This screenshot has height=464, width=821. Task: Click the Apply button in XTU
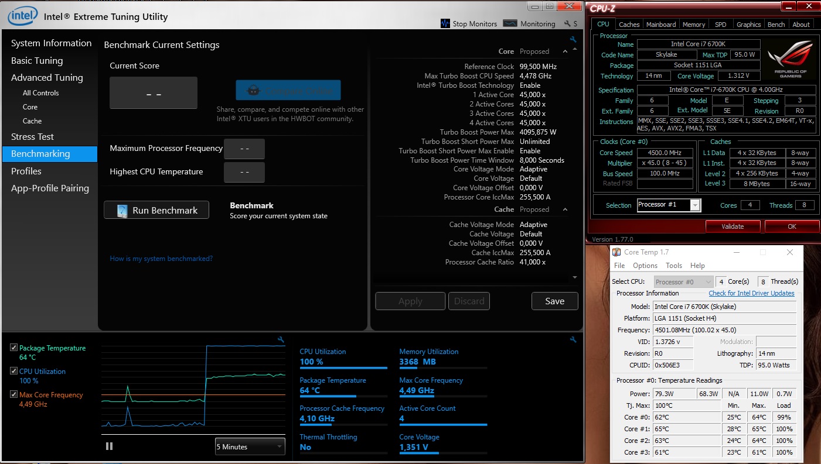pos(410,301)
